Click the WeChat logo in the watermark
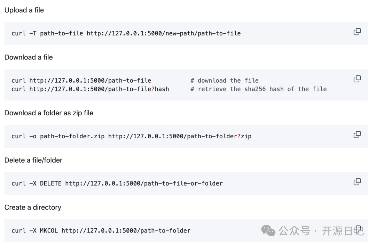The width and height of the screenshot is (376, 246). [268, 230]
